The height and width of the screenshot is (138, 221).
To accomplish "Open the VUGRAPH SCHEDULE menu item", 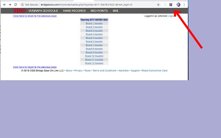I will 43,11.
